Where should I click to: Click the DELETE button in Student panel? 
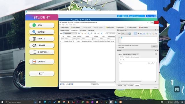pyautogui.click(x=42, y=39)
